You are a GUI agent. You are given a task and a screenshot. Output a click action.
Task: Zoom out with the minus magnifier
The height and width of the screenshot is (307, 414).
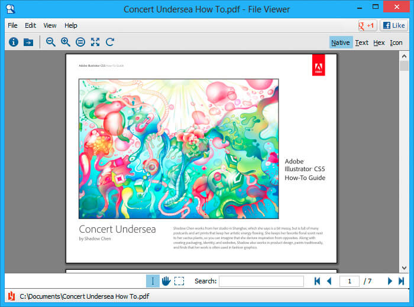point(50,42)
